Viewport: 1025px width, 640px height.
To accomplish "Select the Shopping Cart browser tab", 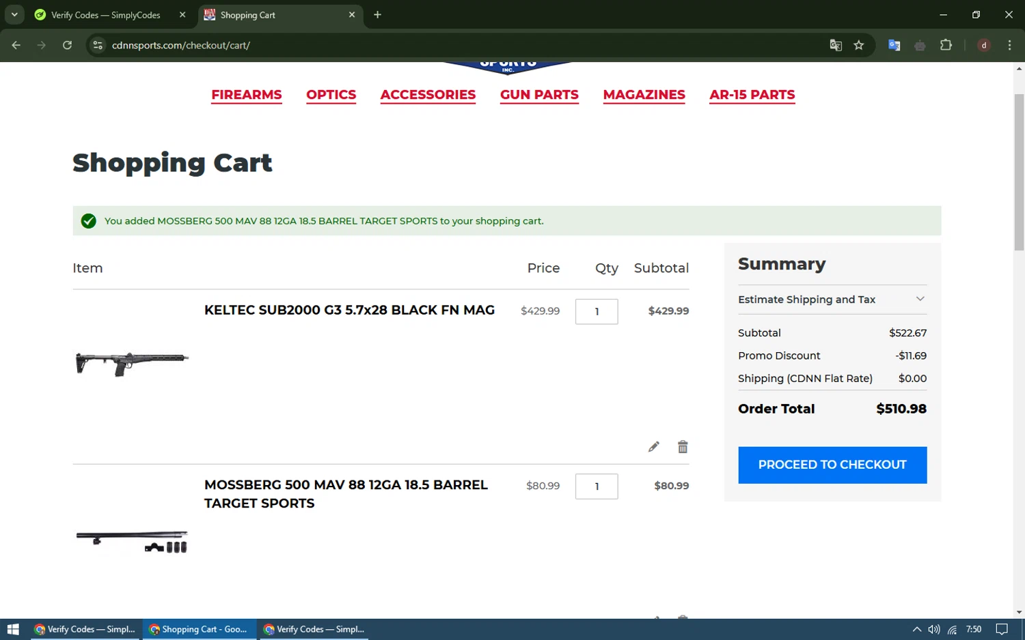I will [x=280, y=14].
